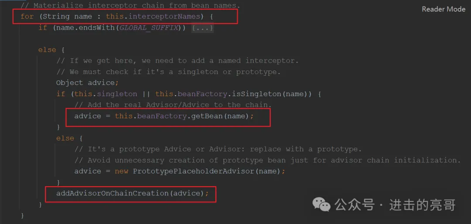Click the 'singleton' field in if condition
The width and height of the screenshot is (471, 224).
[x=119, y=94]
